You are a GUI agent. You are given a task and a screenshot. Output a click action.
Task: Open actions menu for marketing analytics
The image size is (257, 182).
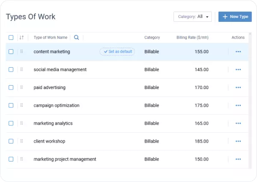pyautogui.click(x=238, y=123)
